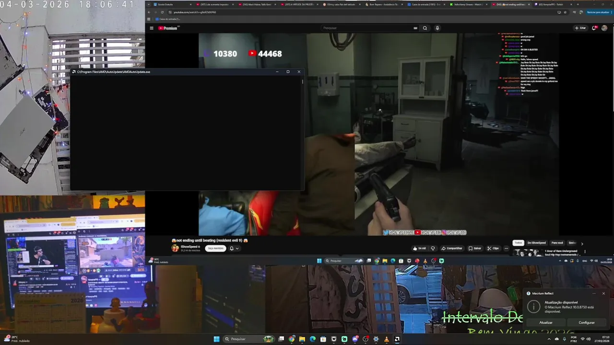614x345 pixels.
Task: Open the on-screen keyboard in YouTube search
Action: [x=415, y=28]
